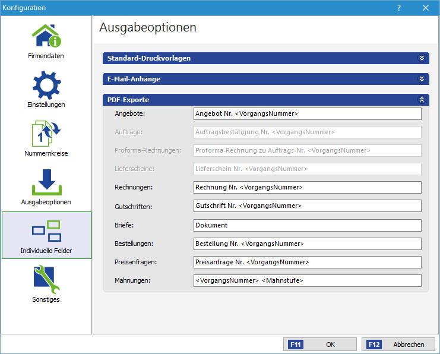The height and width of the screenshot is (354, 440).
Task: Open Einstellungen gear icon
Action: coord(46,85)
